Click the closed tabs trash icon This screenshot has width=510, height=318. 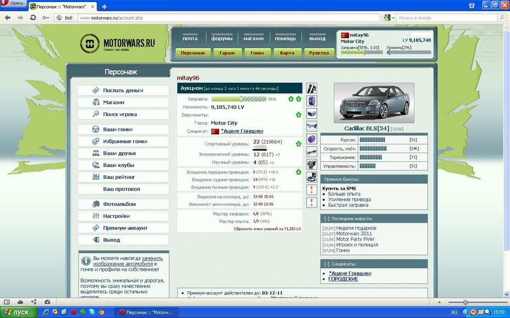pyautogui.click(x=472, y=5)
